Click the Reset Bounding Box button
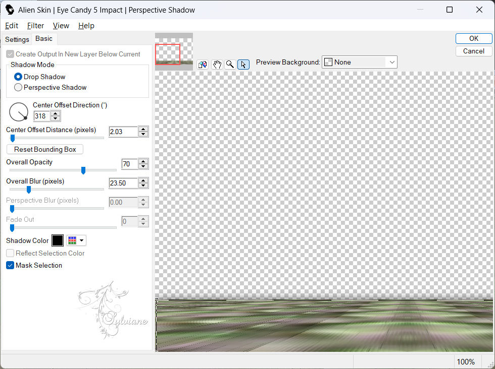Screen dimensions: 495x369 45,149
